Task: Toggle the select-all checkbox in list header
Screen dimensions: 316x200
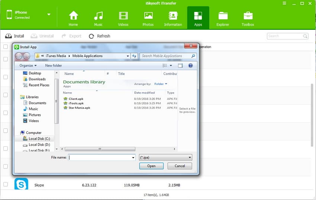Action: pyautogui.click(x=6, y=47)
